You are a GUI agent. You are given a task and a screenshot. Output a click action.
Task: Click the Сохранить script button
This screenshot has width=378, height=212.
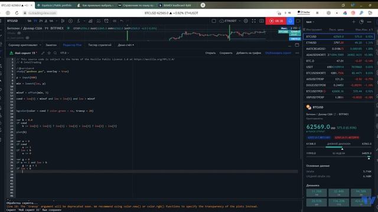pyautogui.click(x=226, y=53)
